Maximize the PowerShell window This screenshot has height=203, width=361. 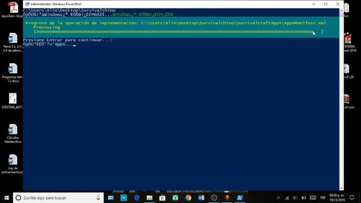click(x=325, y=4)
